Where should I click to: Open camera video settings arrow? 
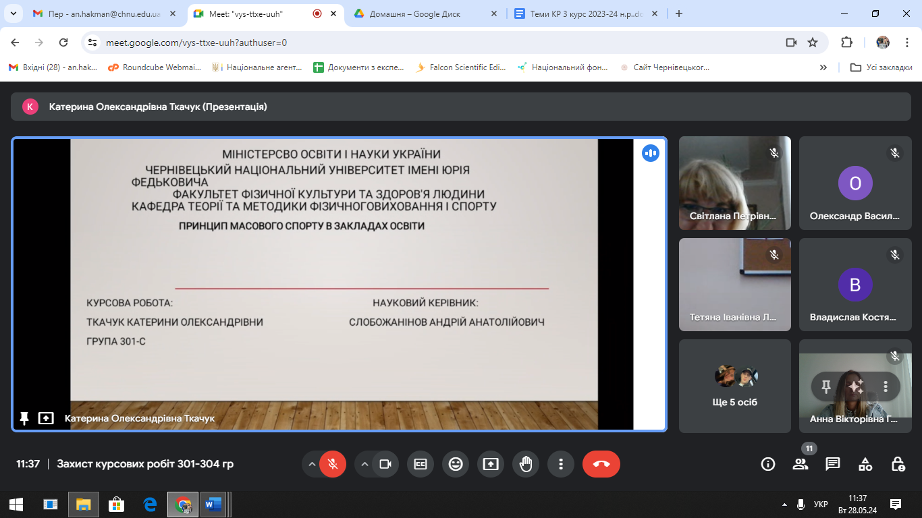[364, 464]
